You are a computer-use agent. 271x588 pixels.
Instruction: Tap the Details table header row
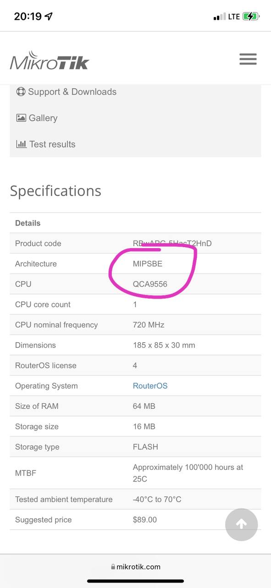pyautogui.click(x=135, y=223)
